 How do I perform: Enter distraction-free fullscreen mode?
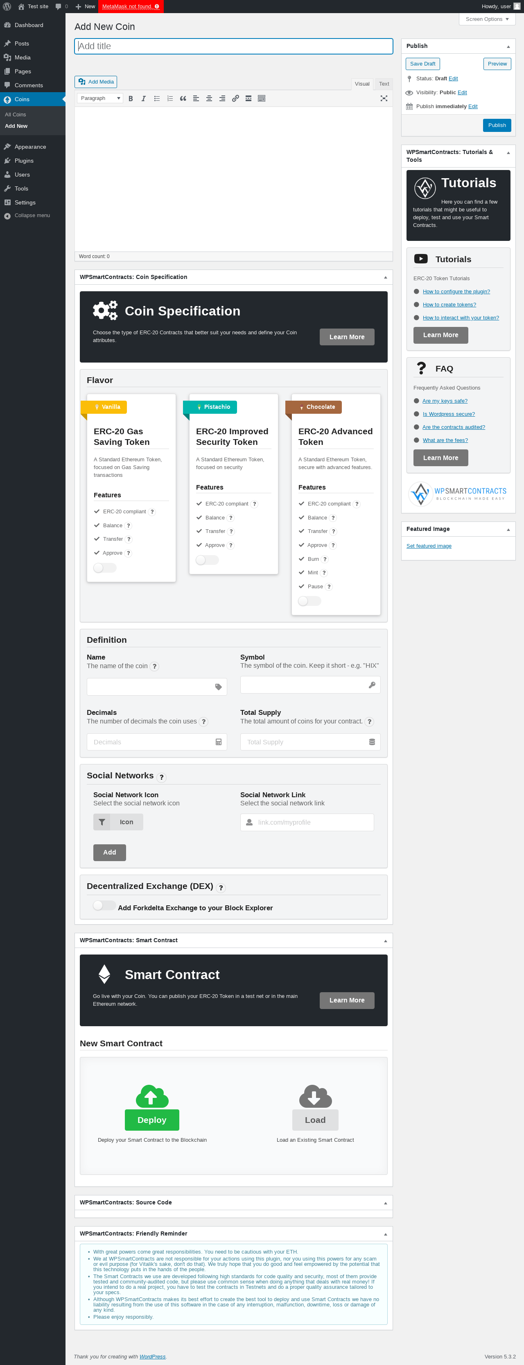(384, 99)
